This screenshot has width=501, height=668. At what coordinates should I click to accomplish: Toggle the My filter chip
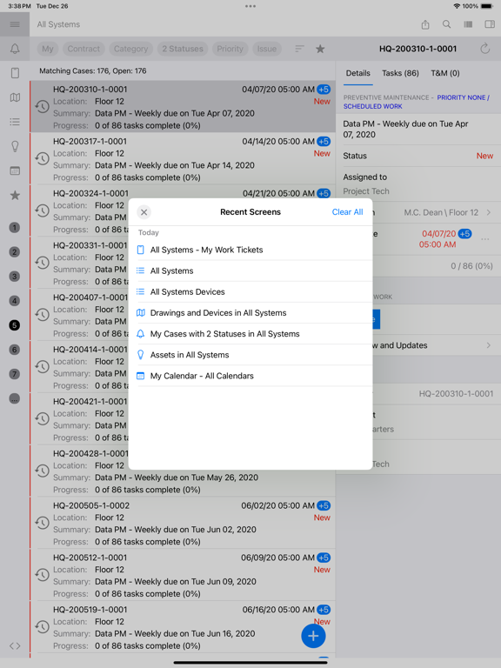(x=48, y=49)
